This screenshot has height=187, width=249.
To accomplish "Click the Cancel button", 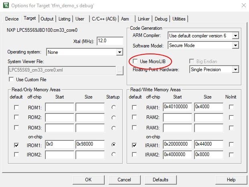I will tap(124, 180).
